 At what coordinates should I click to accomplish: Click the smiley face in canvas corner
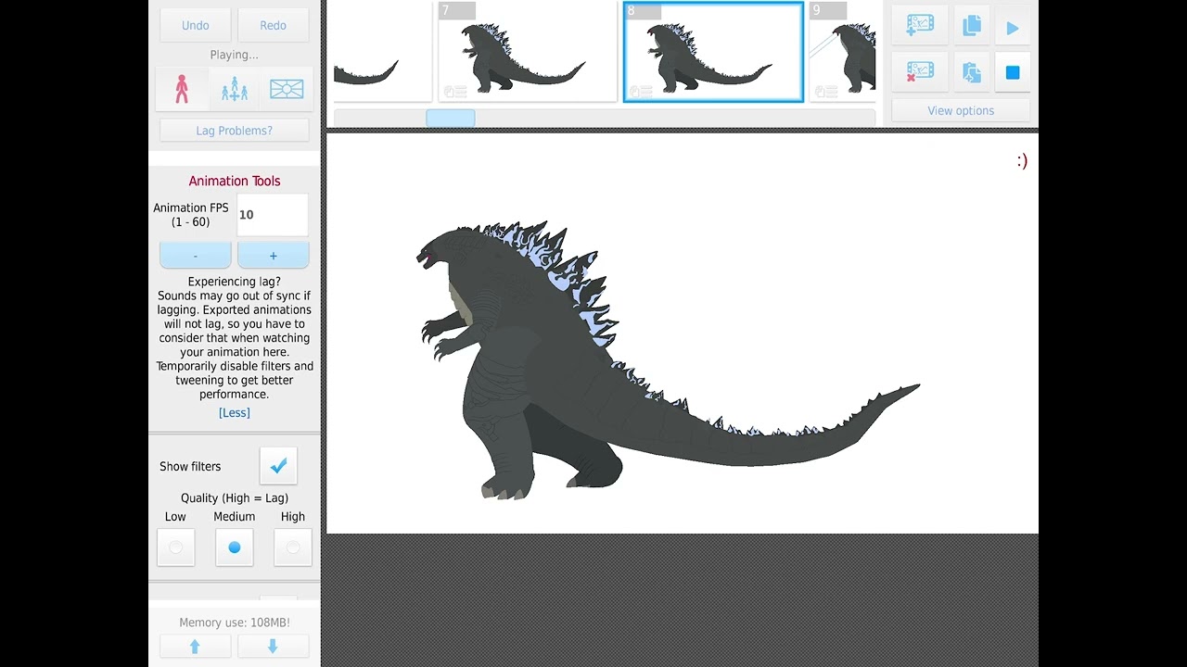pos(1022,161)
